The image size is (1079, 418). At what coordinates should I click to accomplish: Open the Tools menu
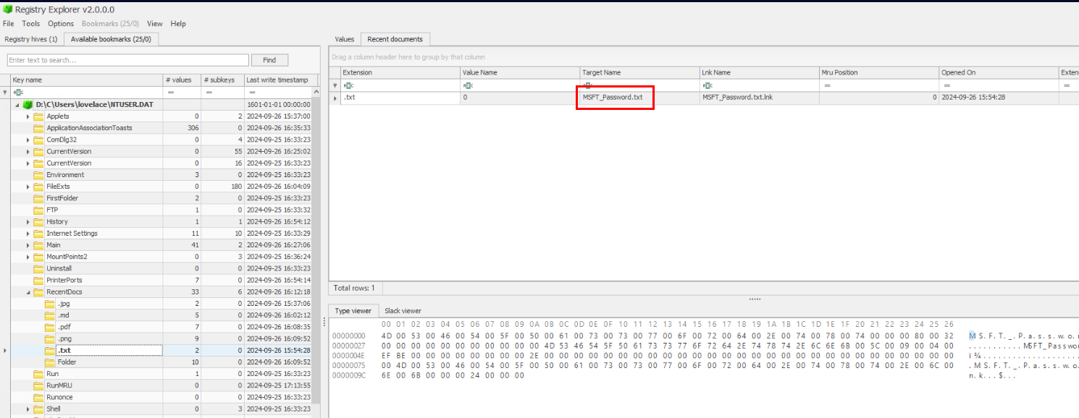click(31, 24)
